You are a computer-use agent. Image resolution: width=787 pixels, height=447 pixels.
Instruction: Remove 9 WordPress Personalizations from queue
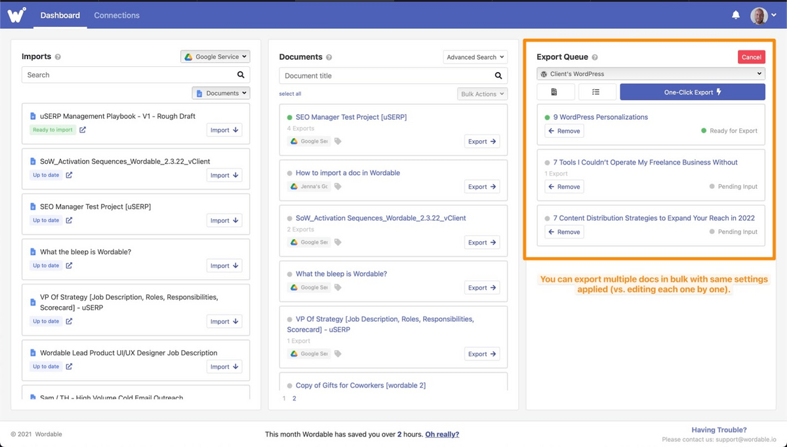click(564, 131)
